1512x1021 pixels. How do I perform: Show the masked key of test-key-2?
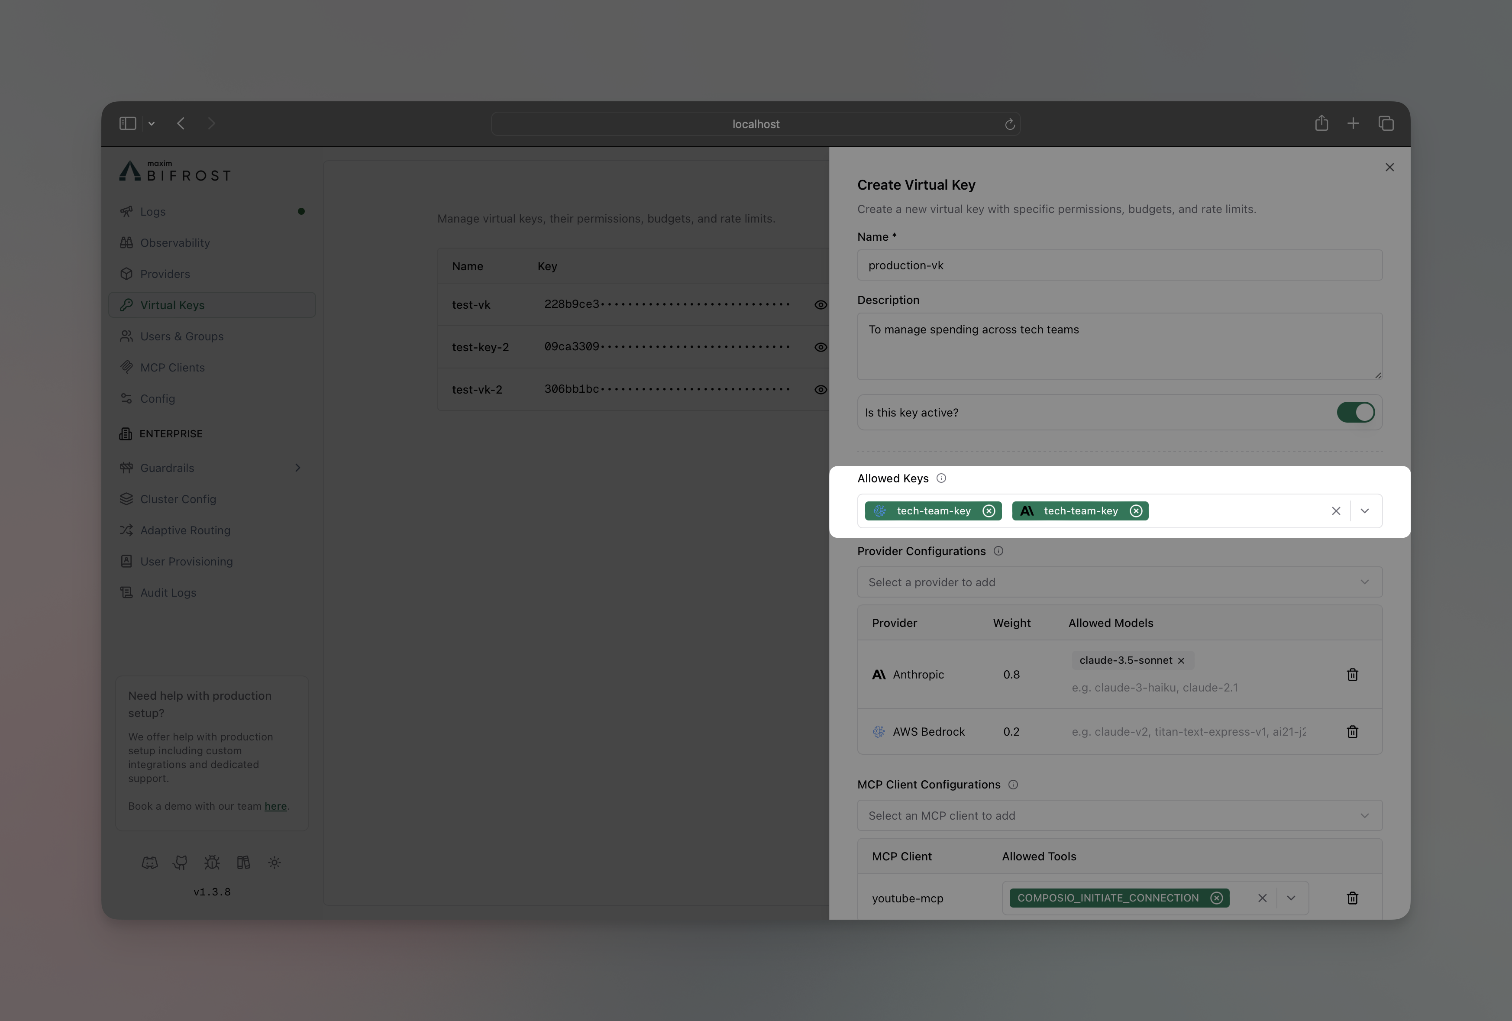coord(821,347)
